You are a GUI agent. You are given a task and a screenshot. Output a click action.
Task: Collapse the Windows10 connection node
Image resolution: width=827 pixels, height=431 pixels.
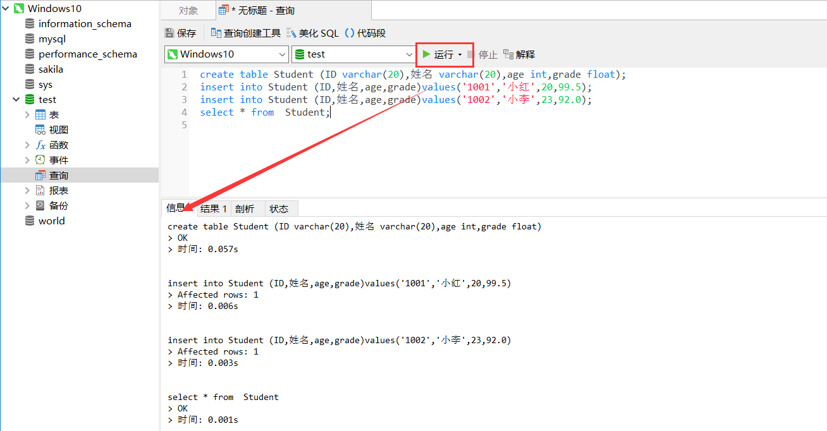click(x=6, y=9)
